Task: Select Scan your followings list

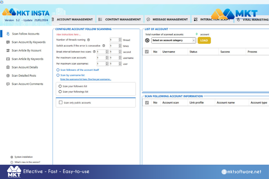Action: click(60, 92)
